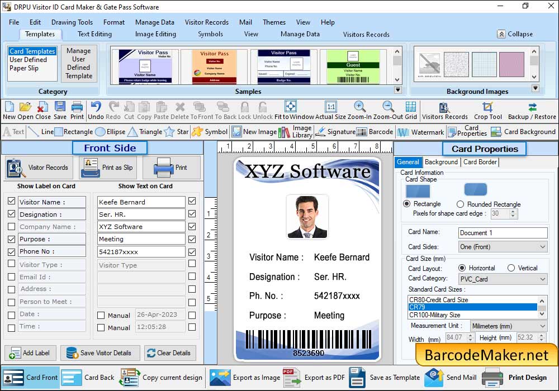Open the Card Border tab

tap(480, 162)
